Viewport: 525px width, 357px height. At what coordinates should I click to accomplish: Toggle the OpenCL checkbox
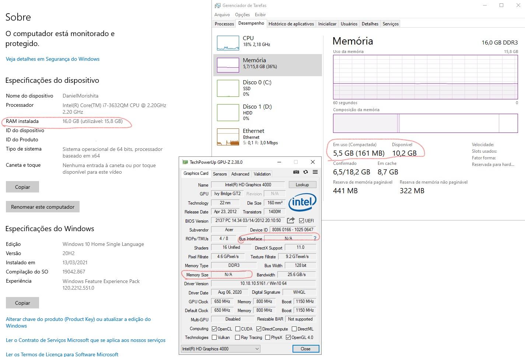tap(214, 329)
